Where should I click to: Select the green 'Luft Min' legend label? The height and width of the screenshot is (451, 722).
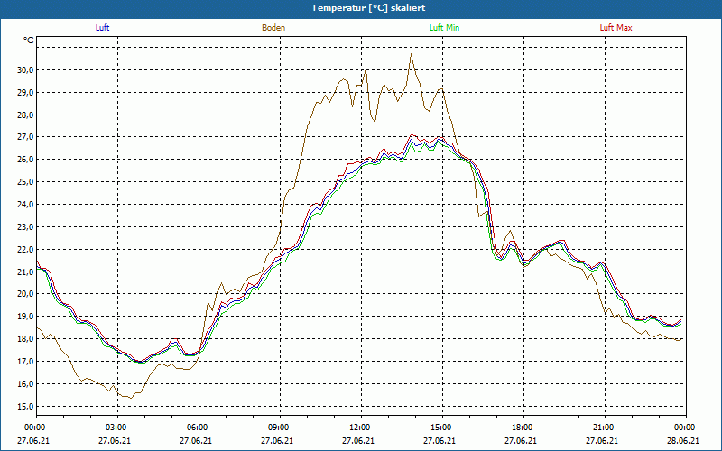444,28
